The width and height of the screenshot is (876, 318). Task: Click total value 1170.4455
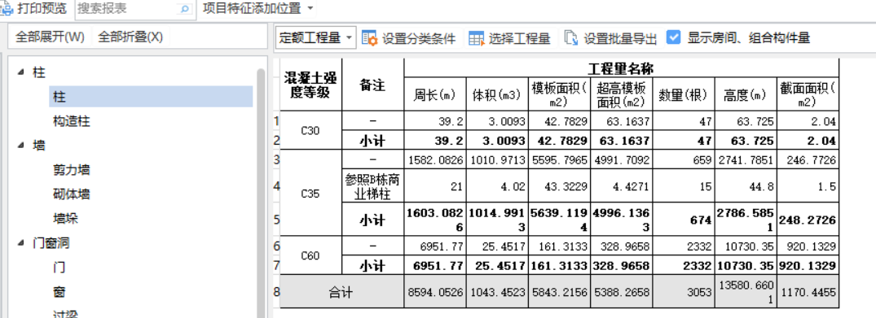(808, 291)
